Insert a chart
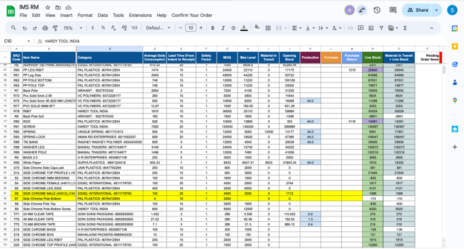464x249 pixels. 371,28
